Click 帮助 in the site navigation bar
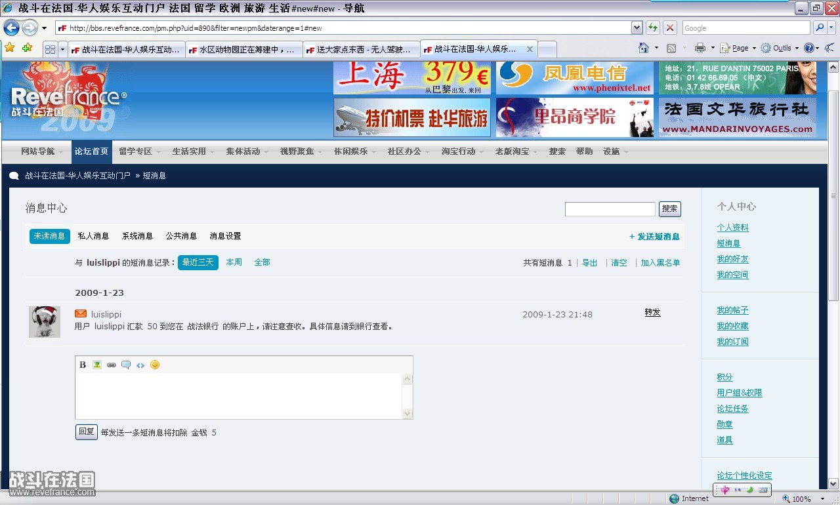This screenshot has height=505, width=840. pyautogui.click(x=584, y=151)
